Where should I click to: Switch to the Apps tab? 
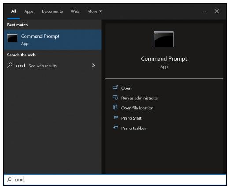[29, 11]
